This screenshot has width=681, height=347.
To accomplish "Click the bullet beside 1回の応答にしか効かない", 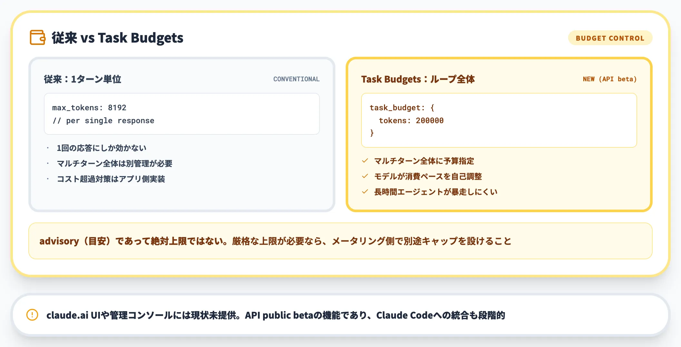I will pos(47,148).
